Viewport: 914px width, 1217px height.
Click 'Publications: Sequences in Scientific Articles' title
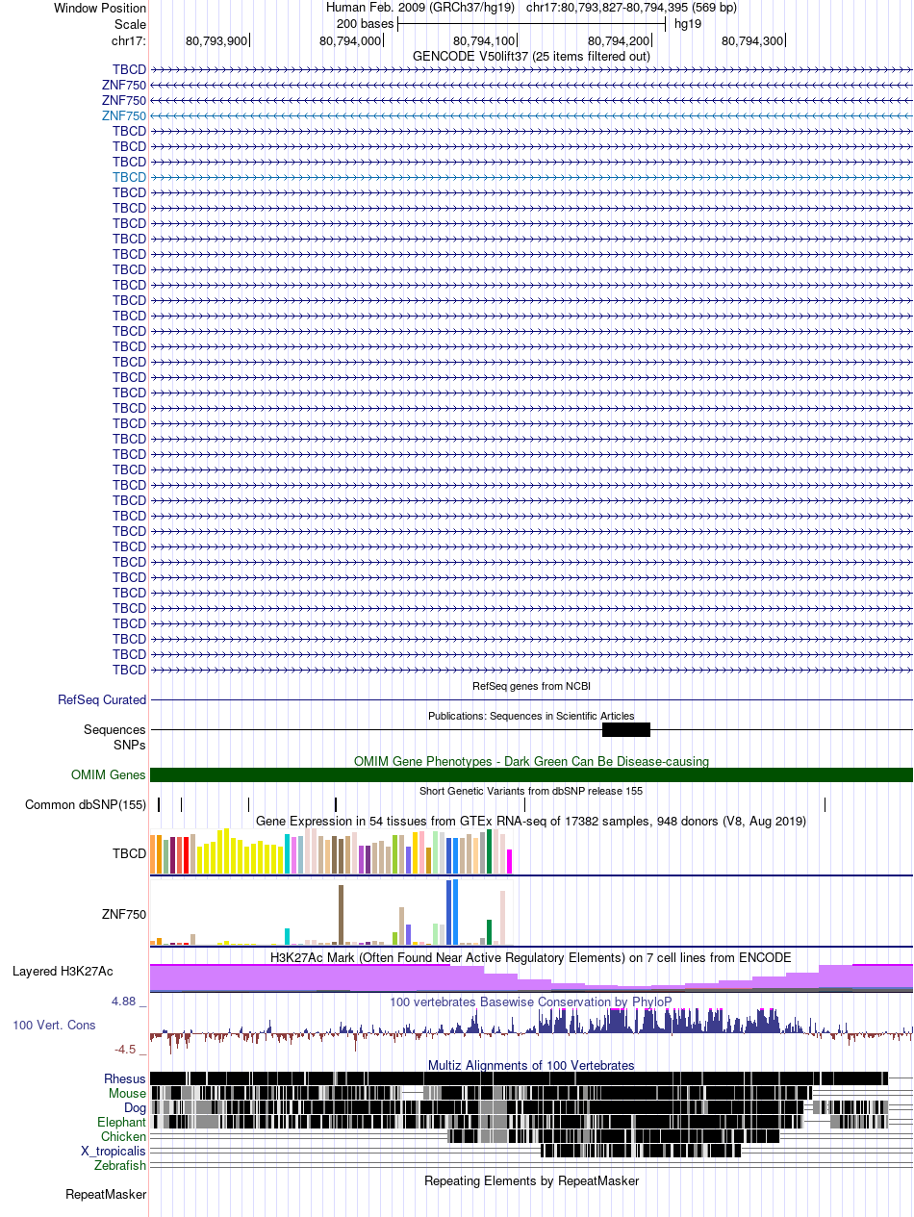point(531,716)
